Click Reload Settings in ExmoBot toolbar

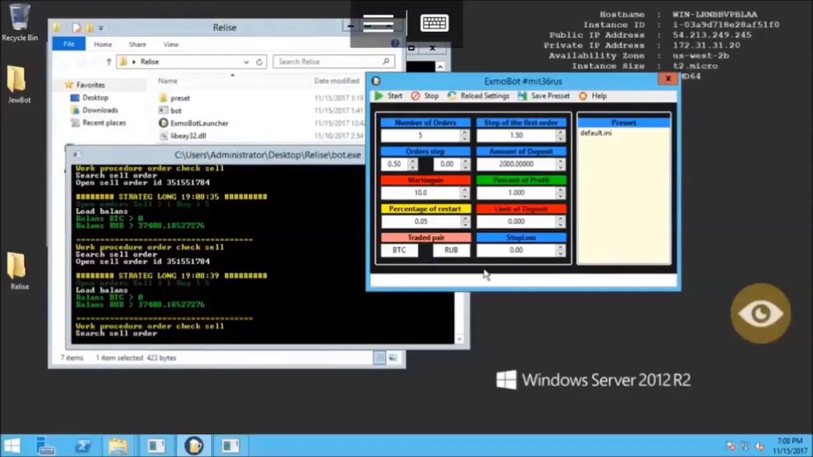tap(485, 96)
